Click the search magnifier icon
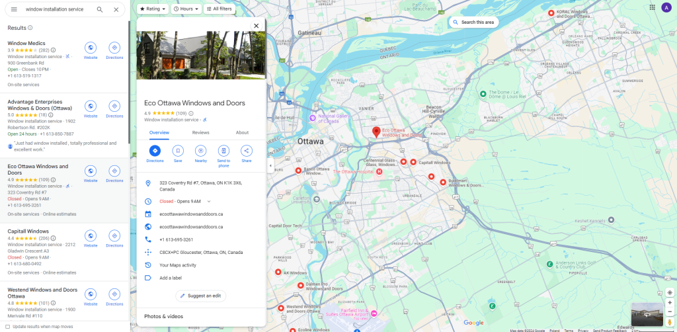 [x=100, y=9]
